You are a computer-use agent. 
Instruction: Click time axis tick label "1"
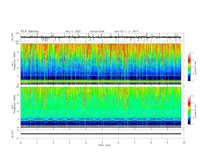click(x=37, y=143)
